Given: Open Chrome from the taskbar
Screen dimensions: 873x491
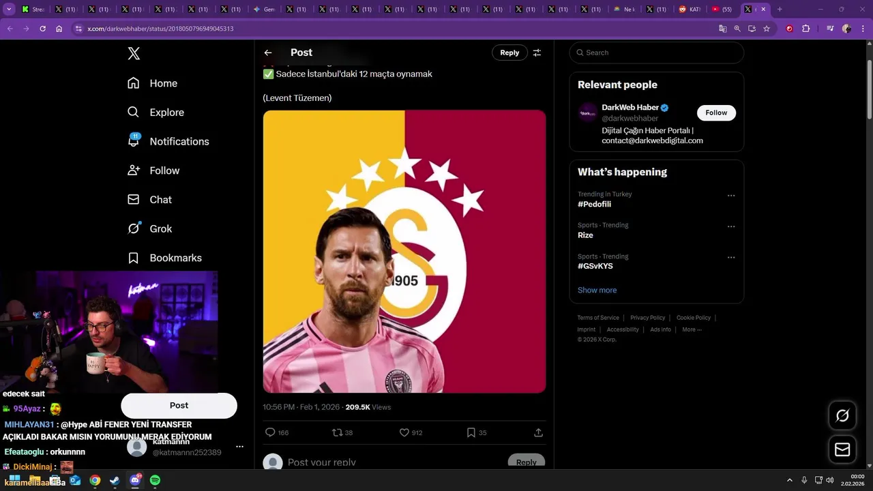Looking at the screenshot, I should (95, 480).
